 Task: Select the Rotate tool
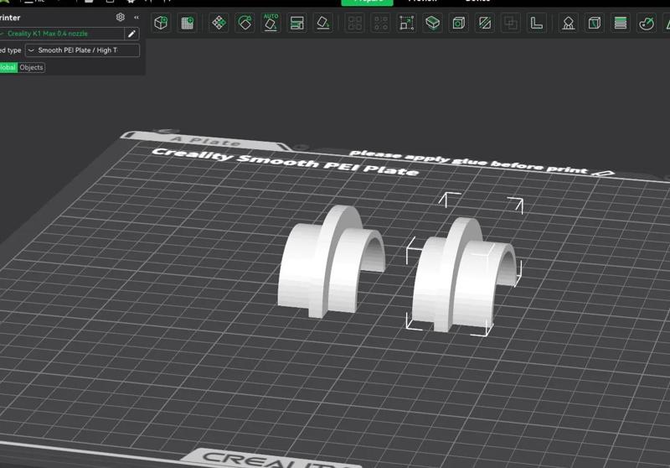[x=245, y=23]
